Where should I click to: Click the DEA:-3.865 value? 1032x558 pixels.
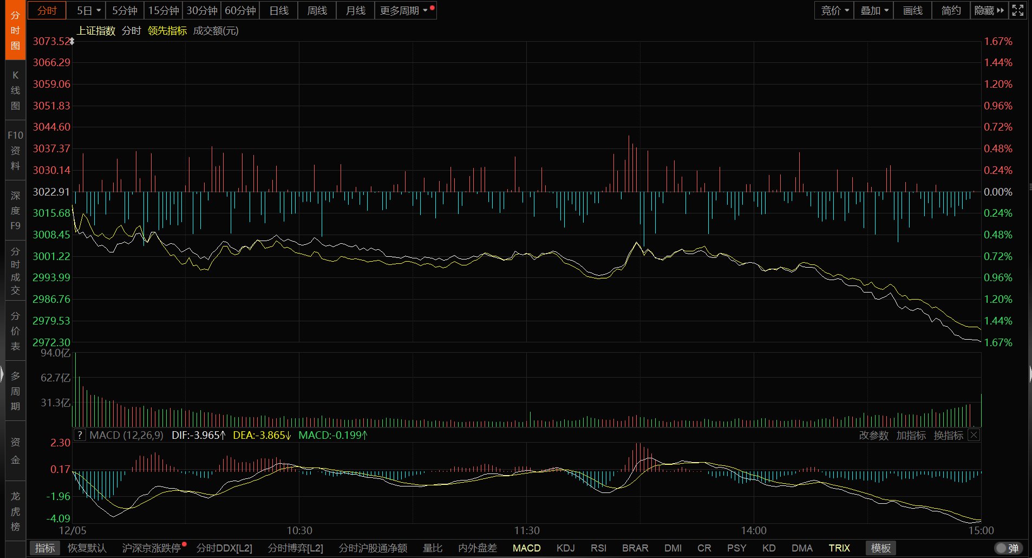click(262, 435)
